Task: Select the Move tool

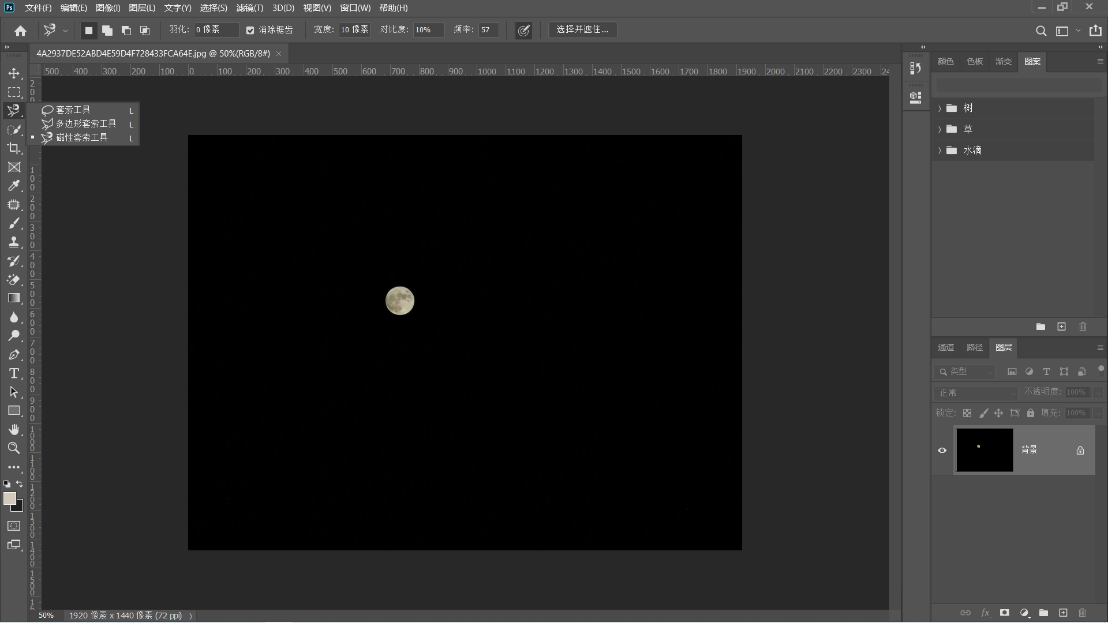Action: coord(14,73)
